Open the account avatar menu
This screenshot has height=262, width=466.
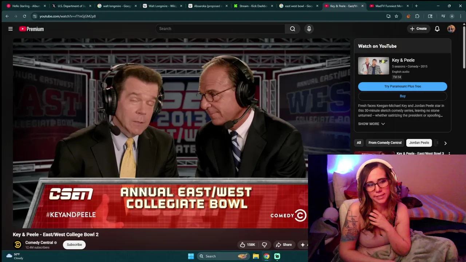pyautogui.click(x=451, y=29)
